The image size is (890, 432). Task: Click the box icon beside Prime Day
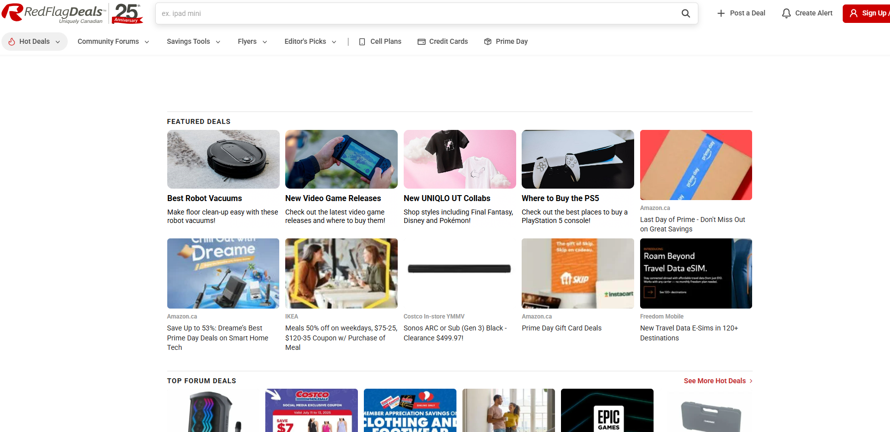[x=488, y=42]
